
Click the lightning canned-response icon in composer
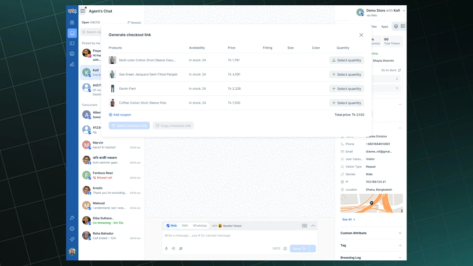[x=166, y=248]
